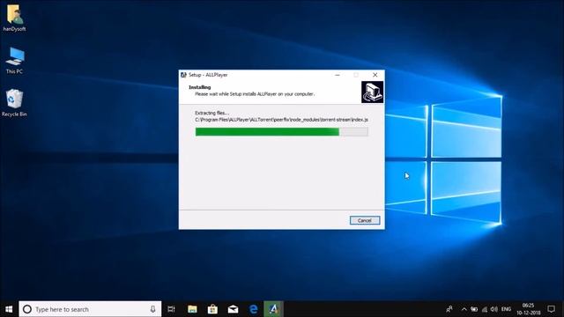
Task: Click the installation progress bar
Action: 282,132
